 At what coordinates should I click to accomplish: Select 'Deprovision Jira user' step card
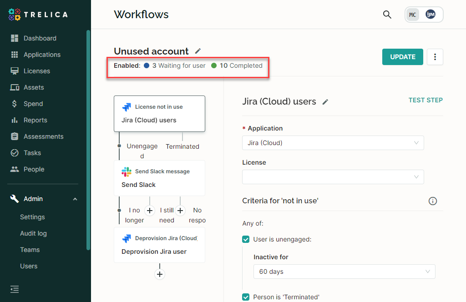(159, 245)
